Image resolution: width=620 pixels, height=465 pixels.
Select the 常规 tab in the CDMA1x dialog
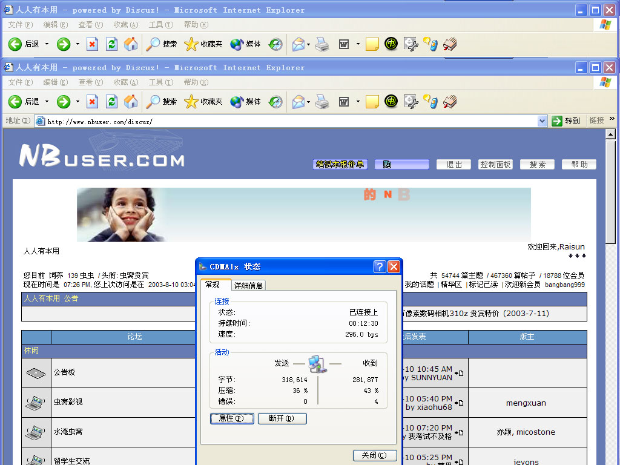(213, 285)
